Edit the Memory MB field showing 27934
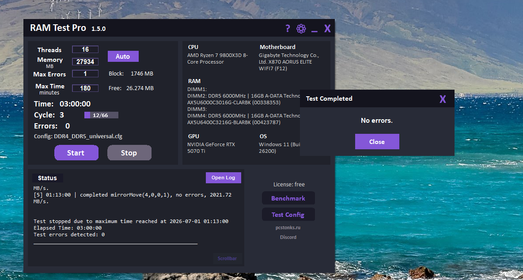Image resolution: width=523 pixels, height=280 pixels. point(85,62)
